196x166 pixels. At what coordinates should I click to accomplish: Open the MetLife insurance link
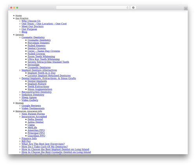click(32, 128)
